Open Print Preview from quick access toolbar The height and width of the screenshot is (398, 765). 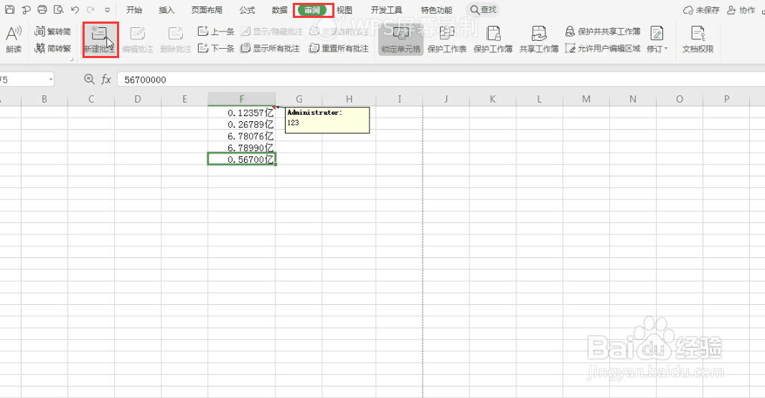pyautogui.click(x=59, y=9)
